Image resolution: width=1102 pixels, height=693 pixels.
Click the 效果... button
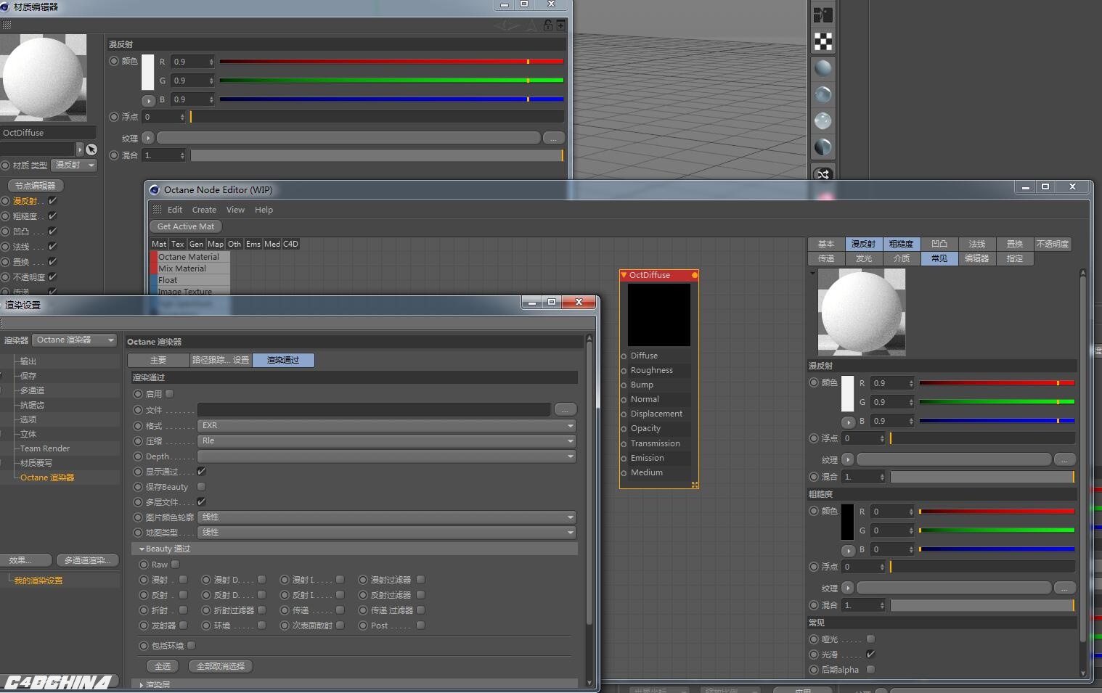click(26, 560)
